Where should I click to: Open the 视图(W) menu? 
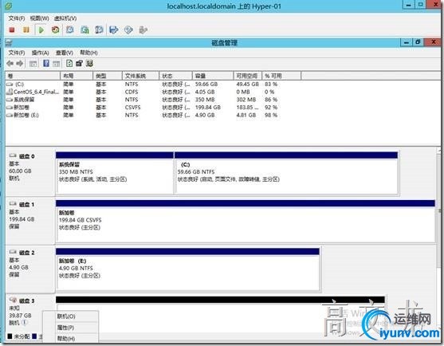click(39, 18)
